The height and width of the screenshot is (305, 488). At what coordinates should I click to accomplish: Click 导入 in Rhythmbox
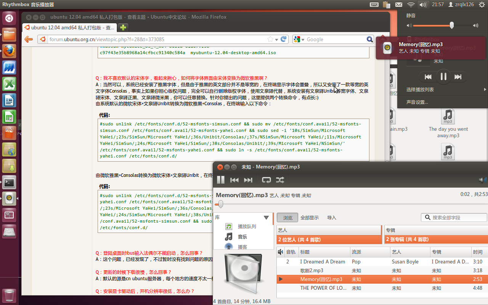click(332, 218)
